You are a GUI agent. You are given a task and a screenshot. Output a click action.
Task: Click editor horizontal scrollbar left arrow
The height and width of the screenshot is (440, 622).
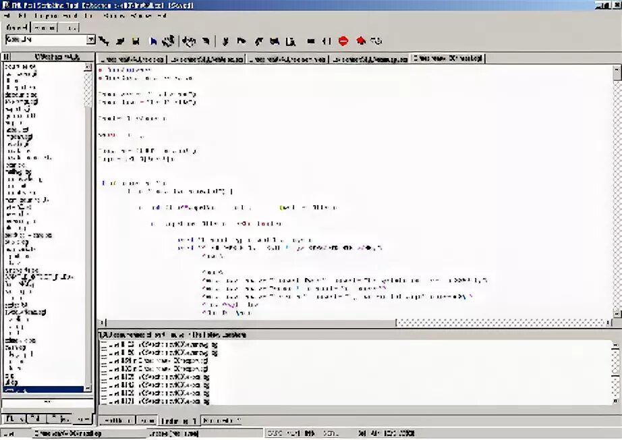point(102,323)
